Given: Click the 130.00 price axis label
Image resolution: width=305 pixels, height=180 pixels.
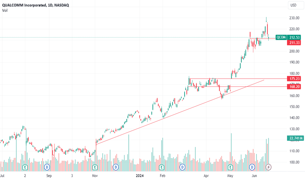Looking at the screenshot, I should coord(294,129).
